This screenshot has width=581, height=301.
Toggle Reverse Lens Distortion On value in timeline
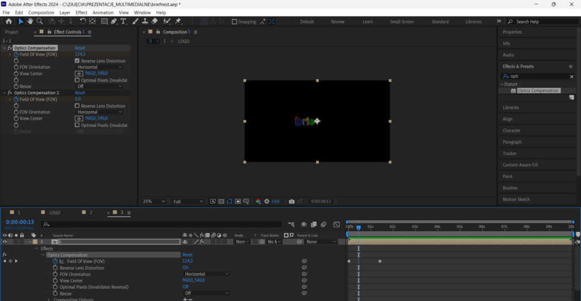click(x=186, y=268)
